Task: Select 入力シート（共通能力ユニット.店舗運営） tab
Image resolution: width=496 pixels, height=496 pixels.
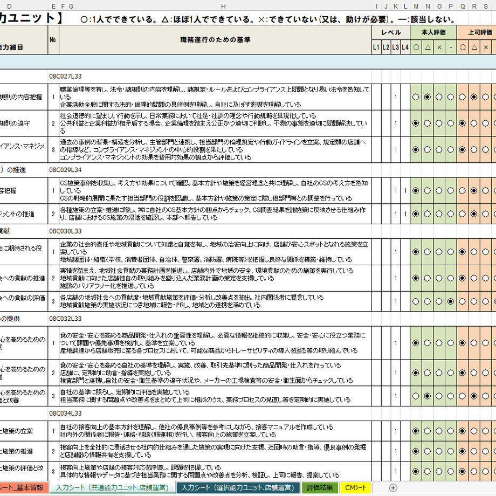Action: point(112,488)
